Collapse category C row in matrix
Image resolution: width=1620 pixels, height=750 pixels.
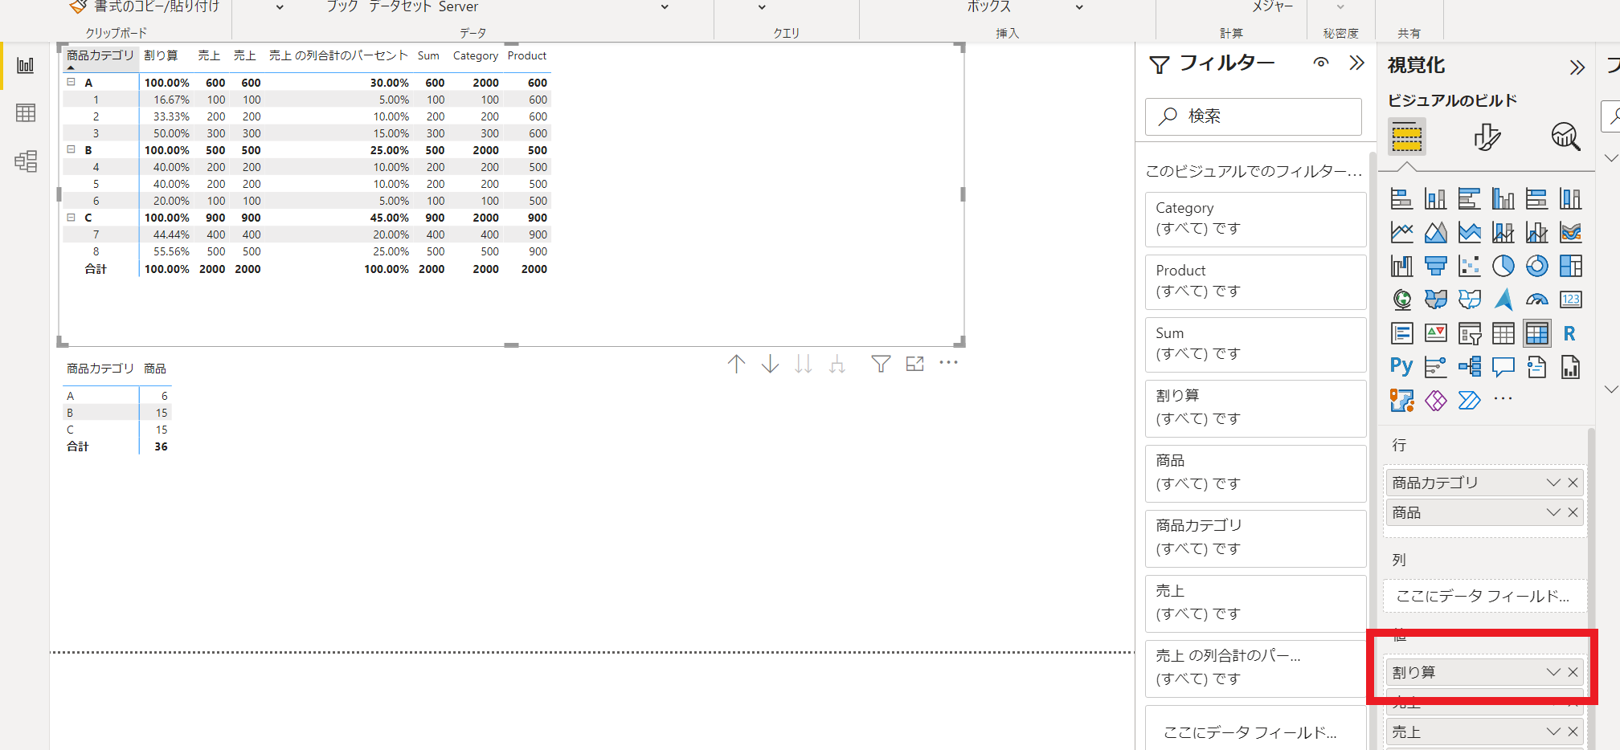point(71,218)
